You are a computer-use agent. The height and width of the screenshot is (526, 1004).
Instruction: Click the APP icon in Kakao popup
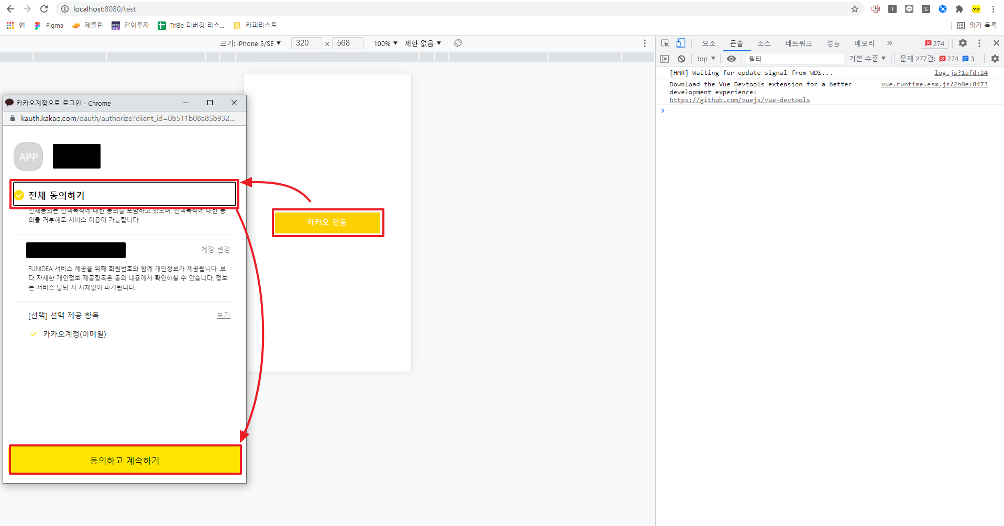(x=28, y=156)
